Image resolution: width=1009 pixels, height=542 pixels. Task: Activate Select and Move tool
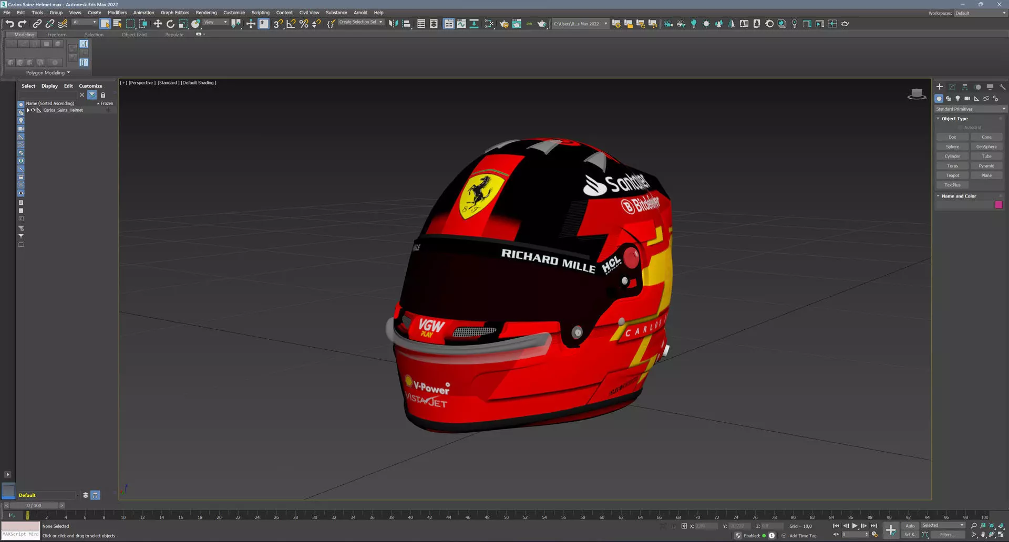click(x=158, y=24)
